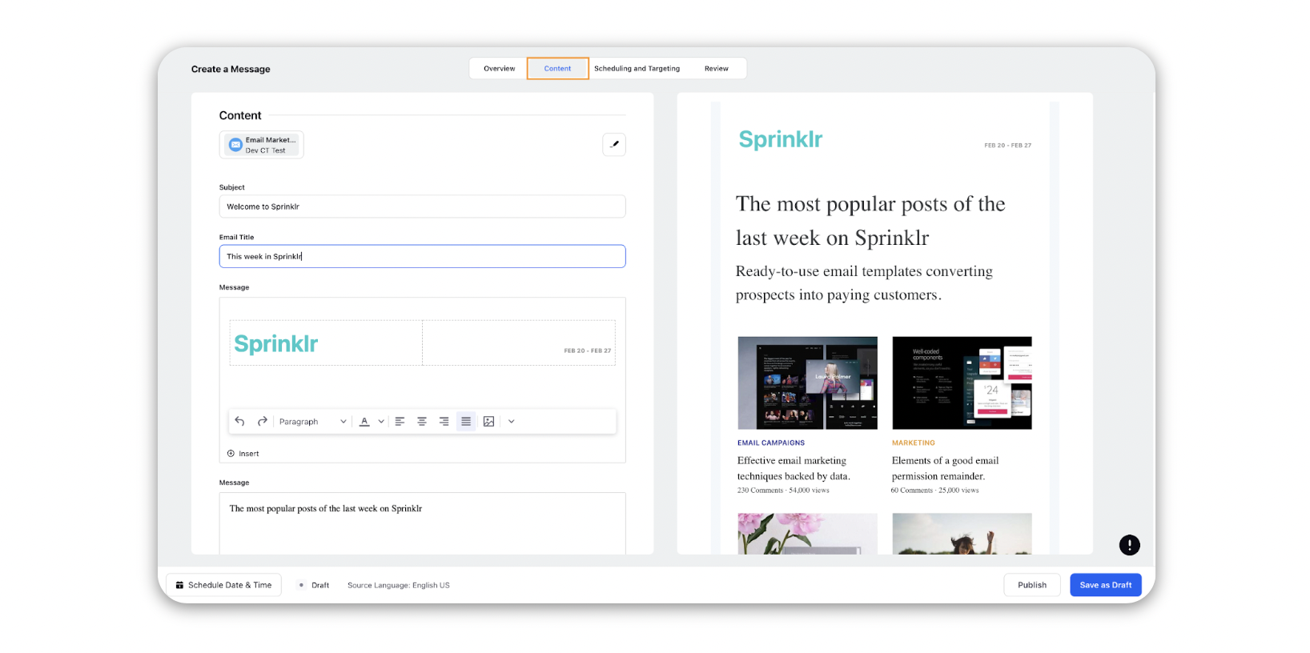
Task: Click the preview headline 'The most popular posts'
Action: [x=870, y=221]
